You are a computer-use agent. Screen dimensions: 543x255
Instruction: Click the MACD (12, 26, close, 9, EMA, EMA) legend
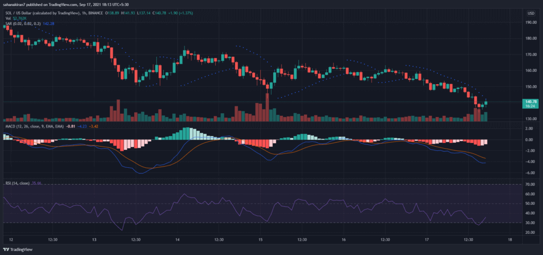(34, 126)
